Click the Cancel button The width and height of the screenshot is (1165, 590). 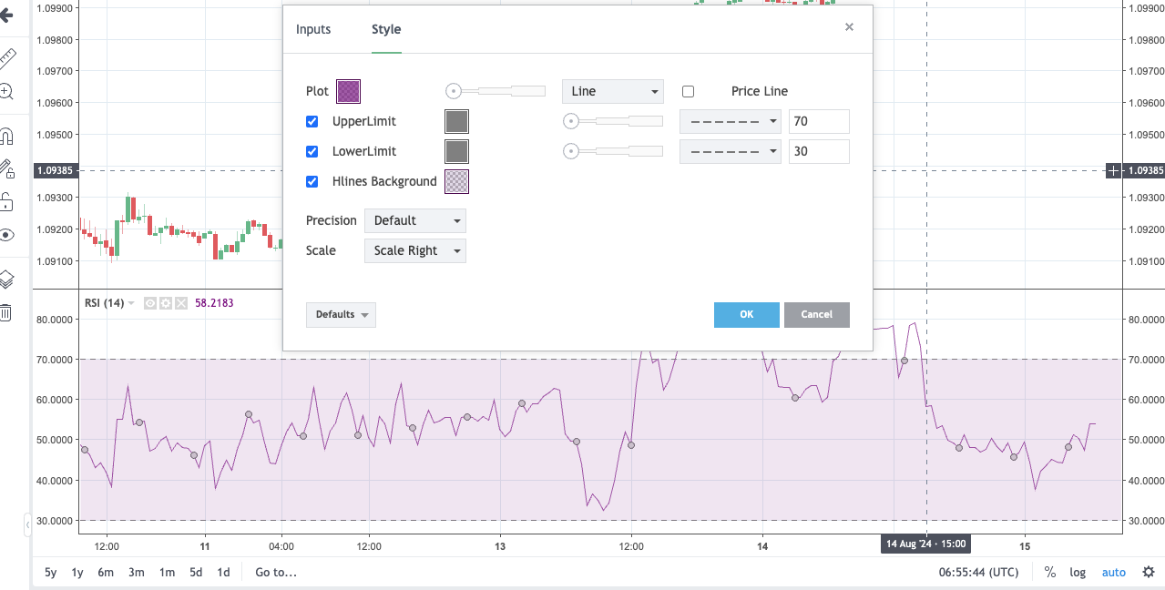pos(816,314)
